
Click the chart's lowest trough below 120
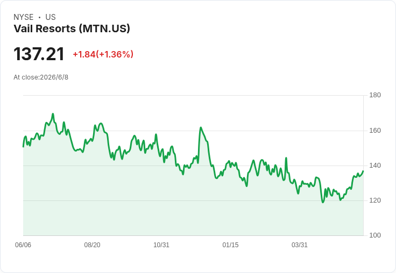click(323, 202)
